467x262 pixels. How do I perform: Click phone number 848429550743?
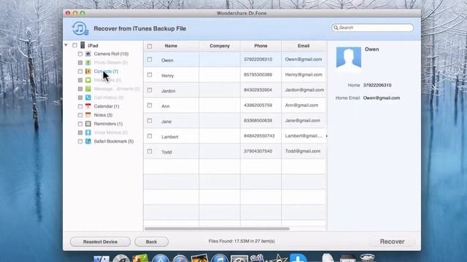tap(259, 136)
